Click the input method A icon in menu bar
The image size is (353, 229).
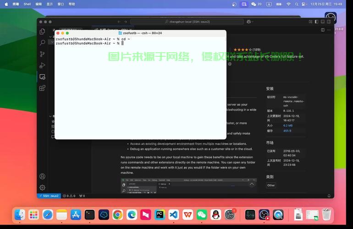click(269, 4)
